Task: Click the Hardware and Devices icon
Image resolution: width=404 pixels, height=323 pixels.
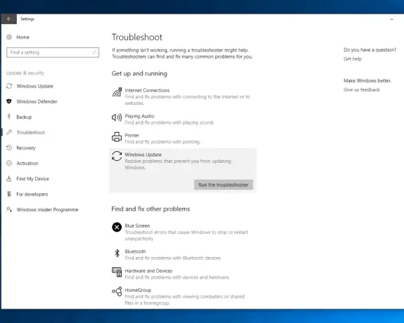Action: 116,272
